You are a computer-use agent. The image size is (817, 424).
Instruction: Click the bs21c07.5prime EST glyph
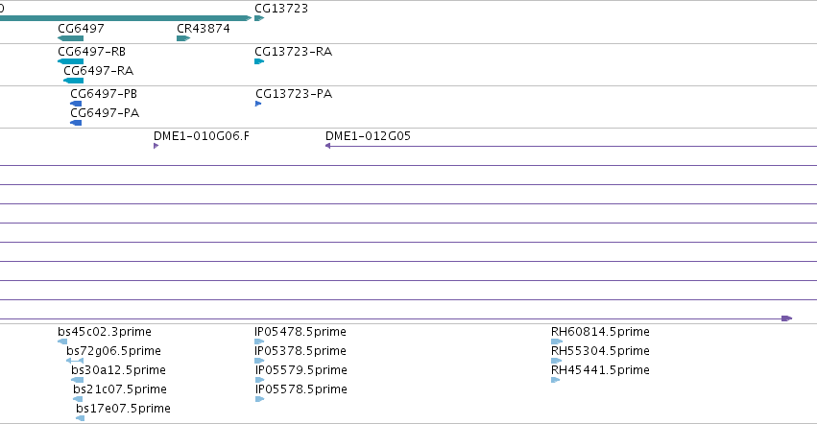(x=78, y=399)
